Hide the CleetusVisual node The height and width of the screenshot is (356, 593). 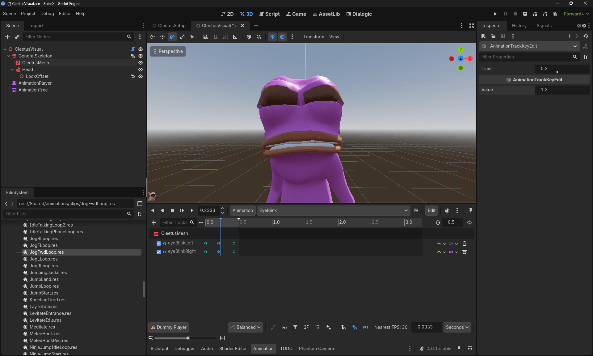click(141, 49)
